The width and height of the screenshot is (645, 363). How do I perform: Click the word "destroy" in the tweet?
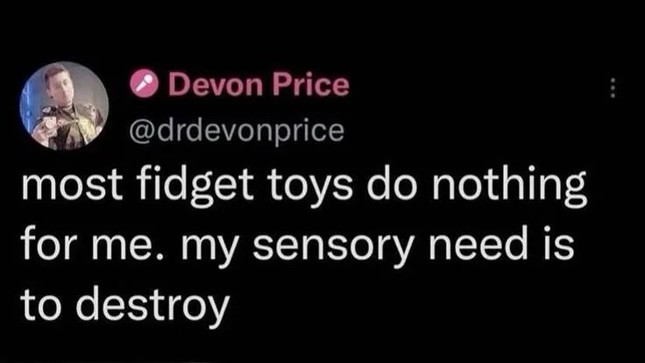[x=152, y=306]
